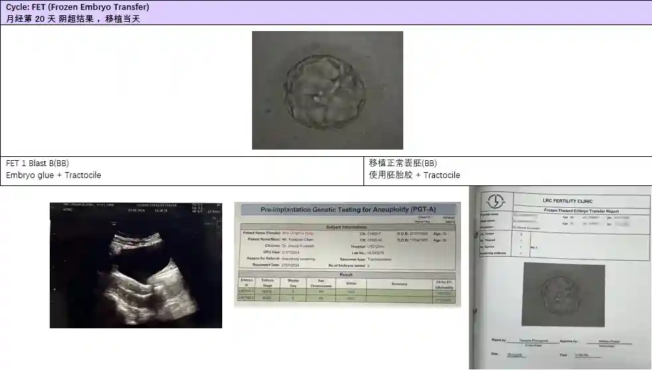Click the embryo photo in transfer report
Image resolution: width=652 pixels, height=370 pixels.
pyautogui.click(x=563, y=295)
